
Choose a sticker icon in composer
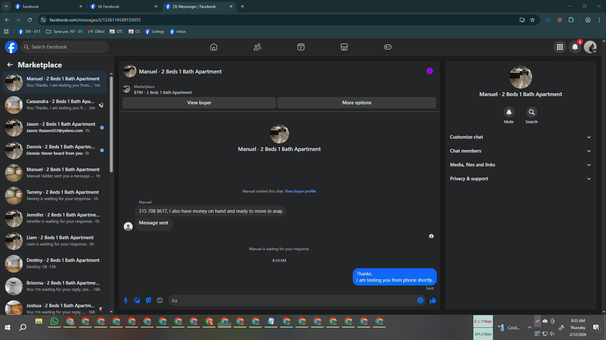click(x=148, y=300)
